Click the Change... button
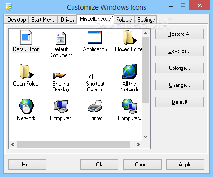 click(179, 85)
